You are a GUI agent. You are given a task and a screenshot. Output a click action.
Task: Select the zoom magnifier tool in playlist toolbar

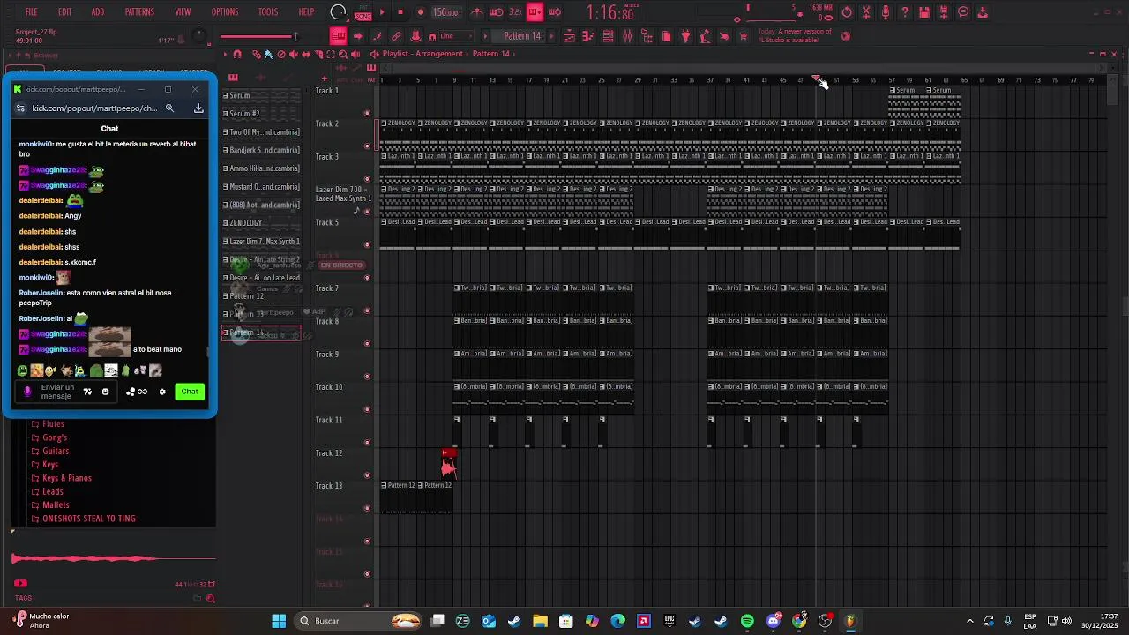[x=342, y=54]
